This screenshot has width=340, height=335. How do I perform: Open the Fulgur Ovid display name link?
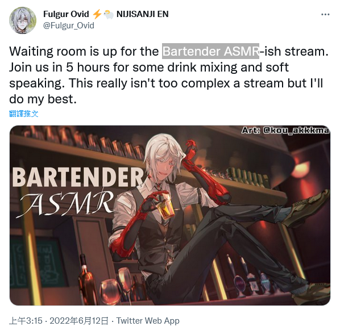(66, 14)
